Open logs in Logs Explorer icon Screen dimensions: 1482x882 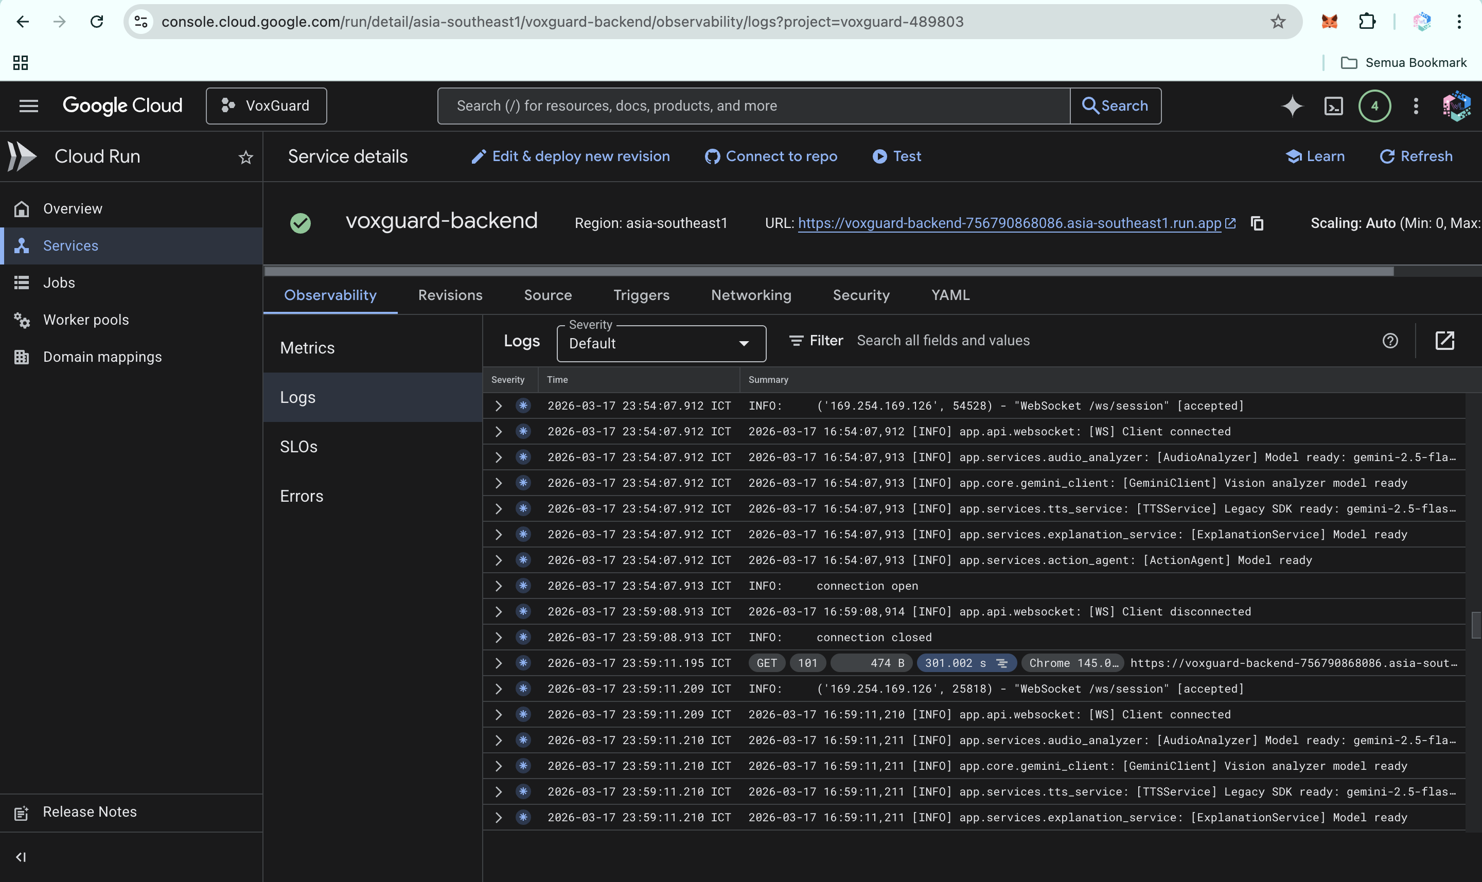coord(1444,341)
